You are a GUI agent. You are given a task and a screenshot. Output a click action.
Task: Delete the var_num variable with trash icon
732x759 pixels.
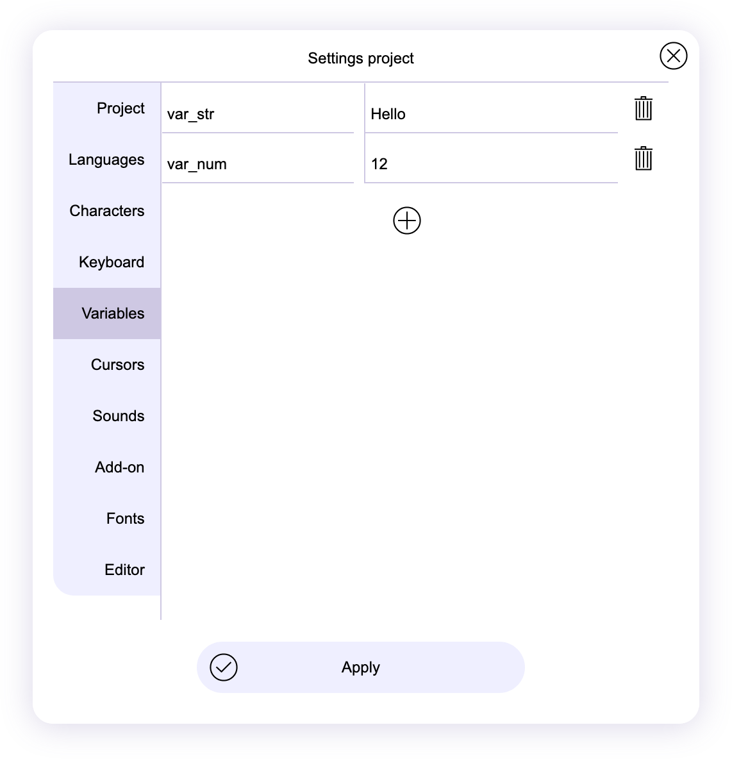coord(643,159)
